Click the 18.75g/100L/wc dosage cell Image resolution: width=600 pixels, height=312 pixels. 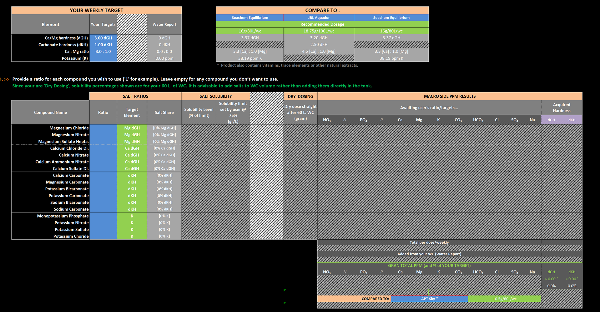tap(319, 31)
